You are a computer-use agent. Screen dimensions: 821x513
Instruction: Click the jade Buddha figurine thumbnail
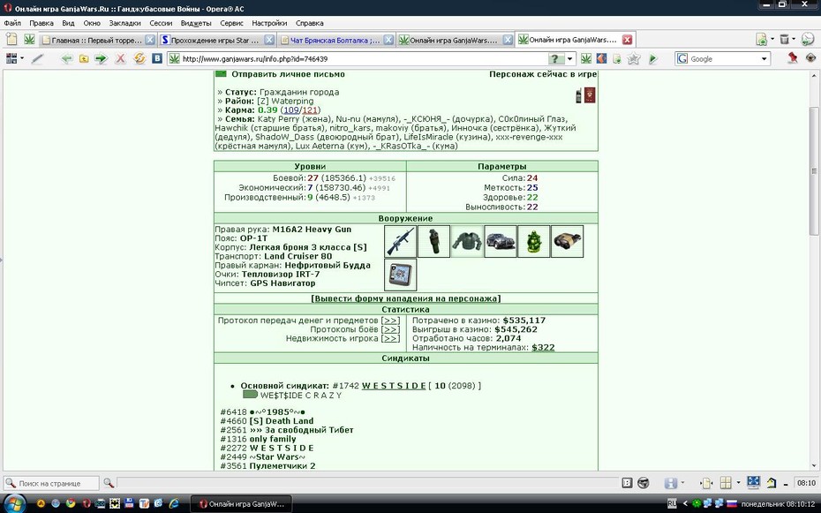(x=533, y=241)
